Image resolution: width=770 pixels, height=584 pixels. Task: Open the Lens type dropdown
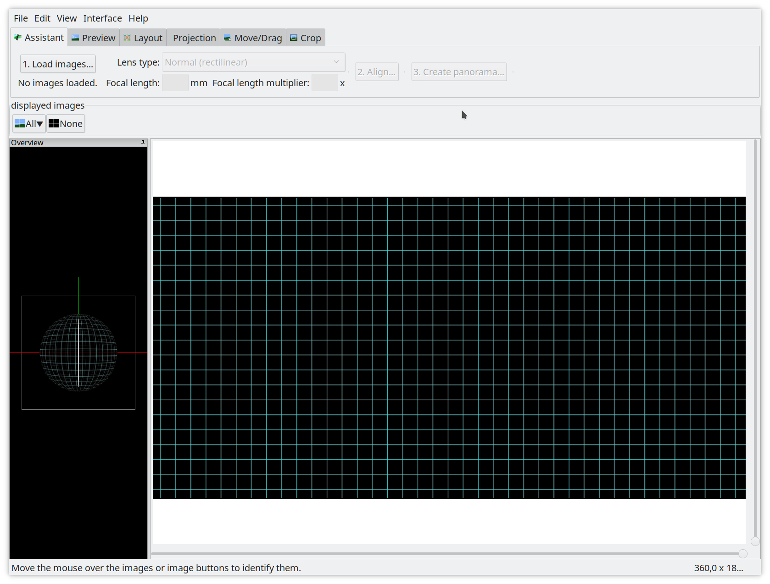point(253,62)
